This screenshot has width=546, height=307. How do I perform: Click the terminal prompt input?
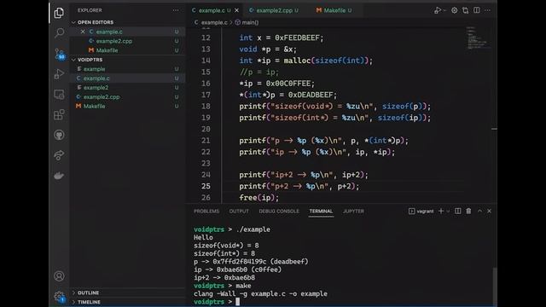[x=238, y=302]
